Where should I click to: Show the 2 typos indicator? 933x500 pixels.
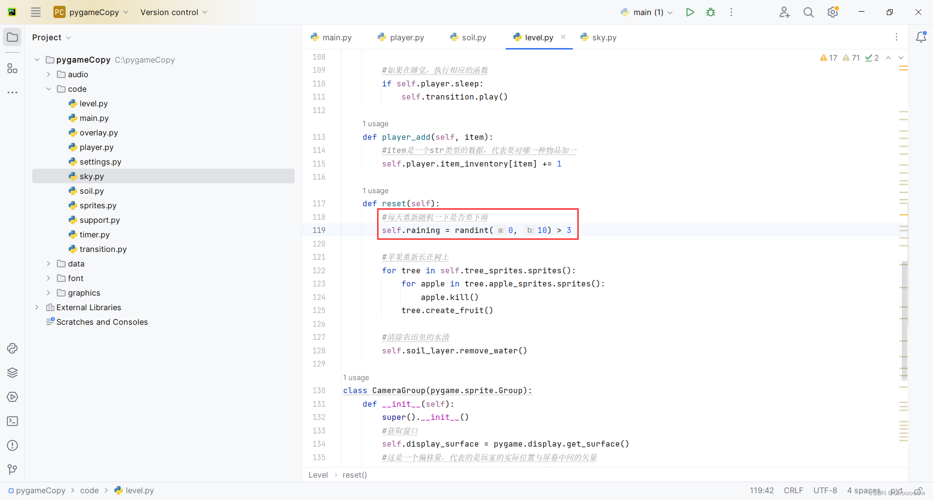[x=872, y=58]
